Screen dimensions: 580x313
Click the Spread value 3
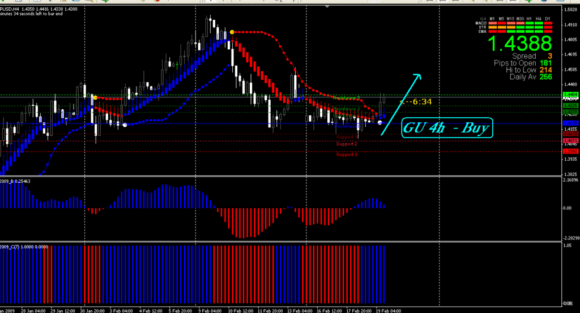(549, 56)
